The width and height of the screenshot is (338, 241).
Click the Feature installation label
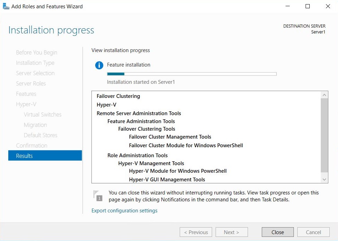click(129, 65)
